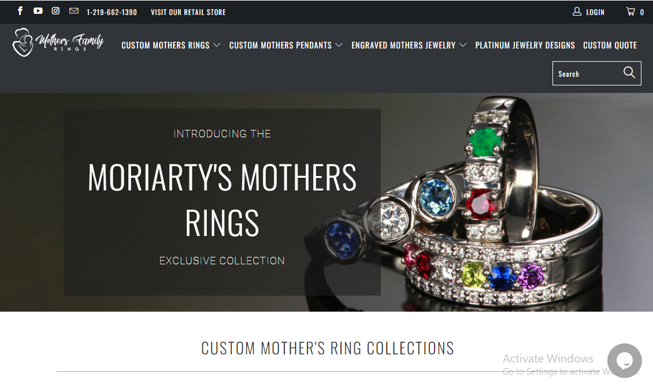
Task: Open the Facebook page icon
Action: coord(20,11)
